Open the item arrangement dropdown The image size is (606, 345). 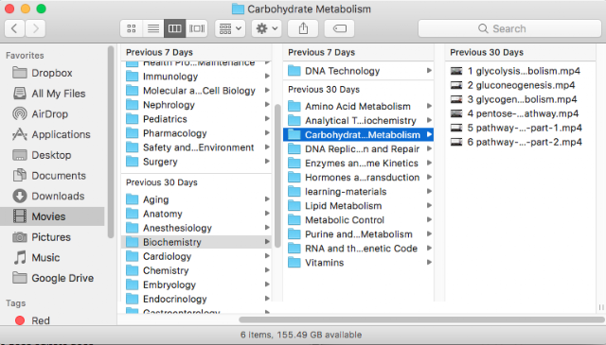pyautogui.click(x=230, y=28)
